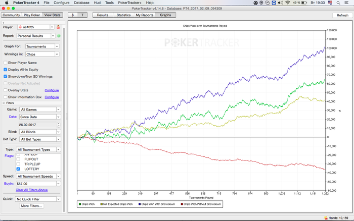Click the green report status icon

(59, 36)
